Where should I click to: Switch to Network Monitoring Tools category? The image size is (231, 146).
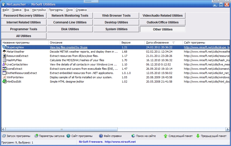pyautogui.click(x=70, y=16)
